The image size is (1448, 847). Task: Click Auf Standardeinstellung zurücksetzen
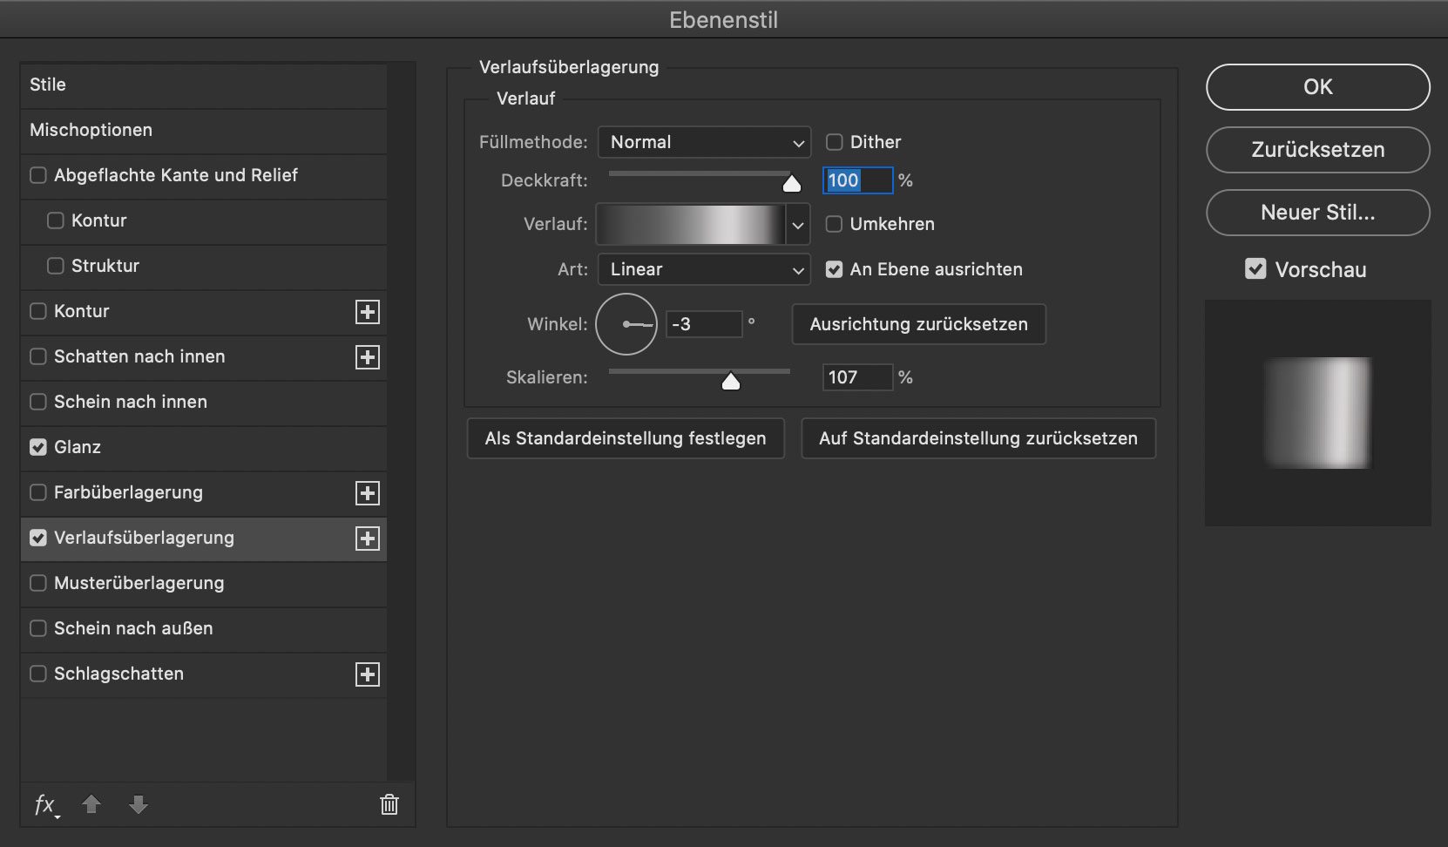(x=978, y=438)
